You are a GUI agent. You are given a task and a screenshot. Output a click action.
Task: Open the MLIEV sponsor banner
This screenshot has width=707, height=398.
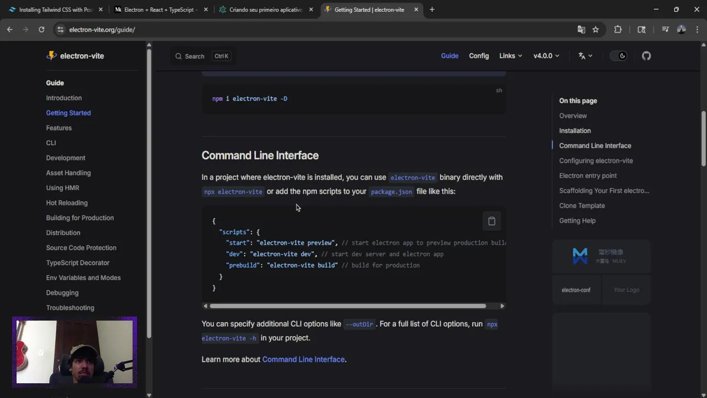602,256
